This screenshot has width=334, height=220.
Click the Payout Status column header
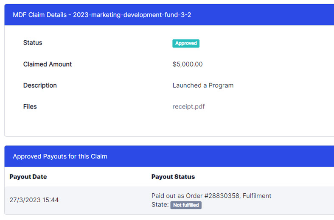[173, 177]
